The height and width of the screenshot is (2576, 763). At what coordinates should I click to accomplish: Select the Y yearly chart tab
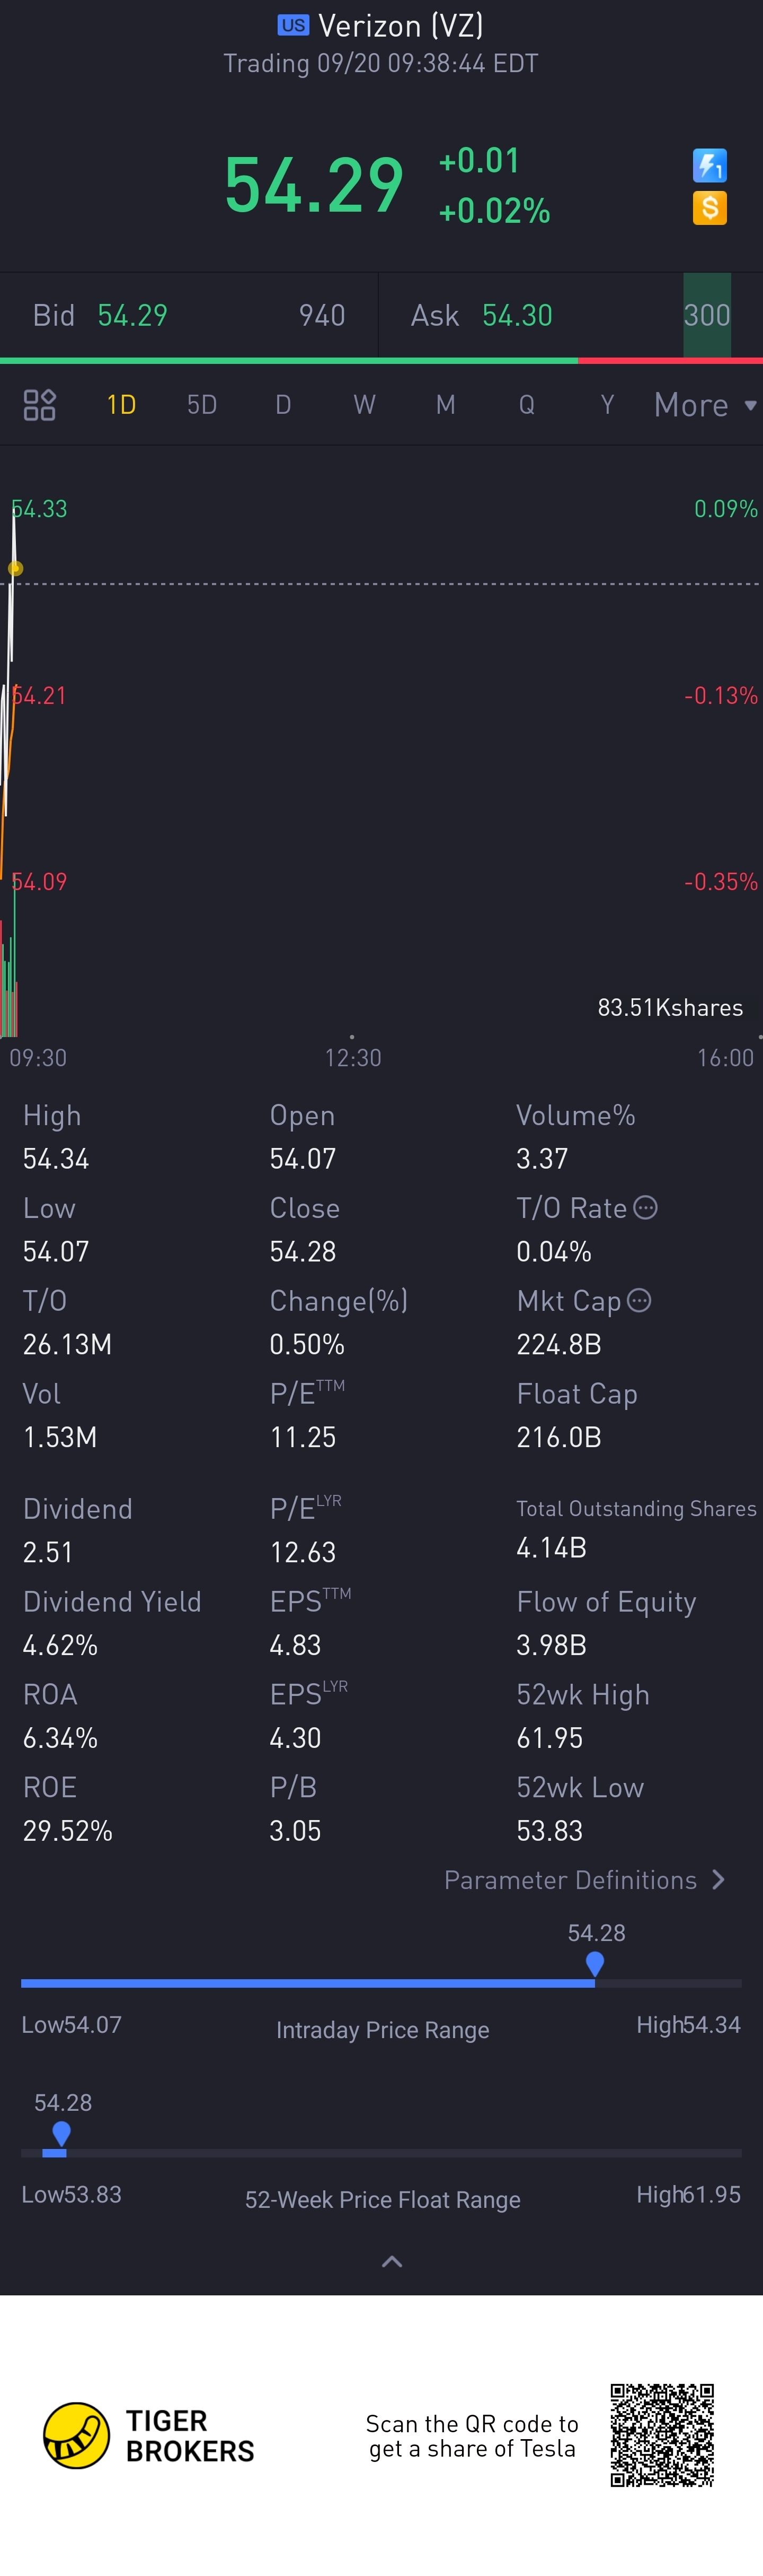[606, 405]
